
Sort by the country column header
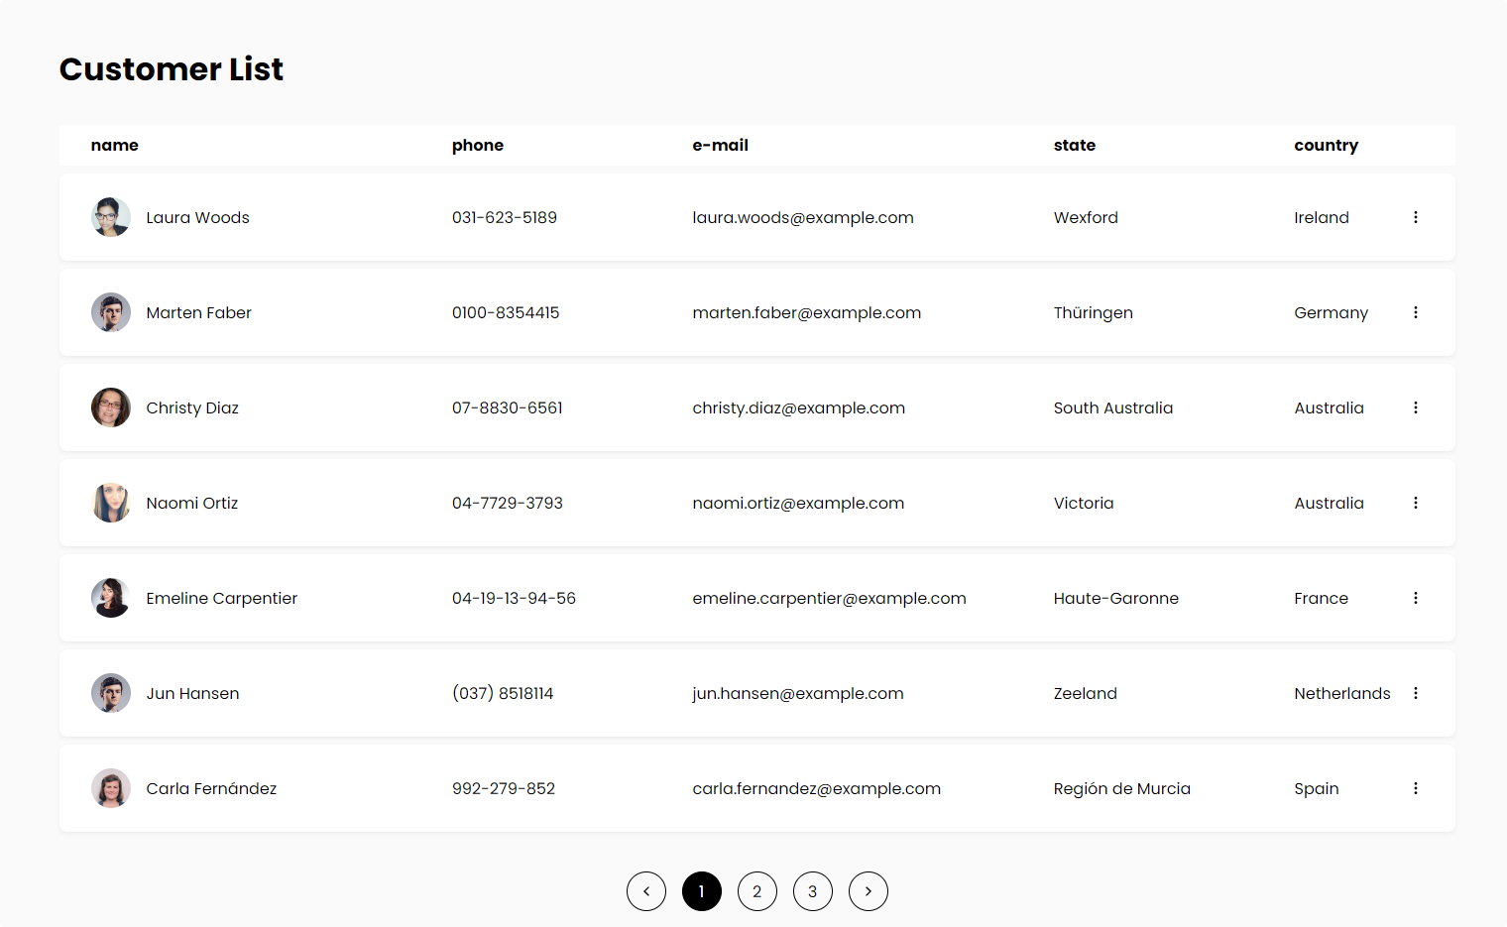(1327, 145)
